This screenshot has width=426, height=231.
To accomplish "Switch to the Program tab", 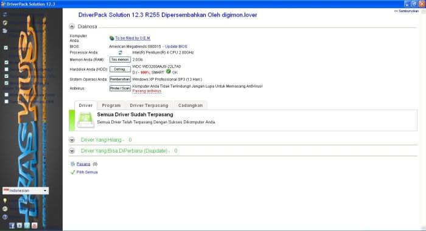I will pyautogui.click(x=111, y=105).
